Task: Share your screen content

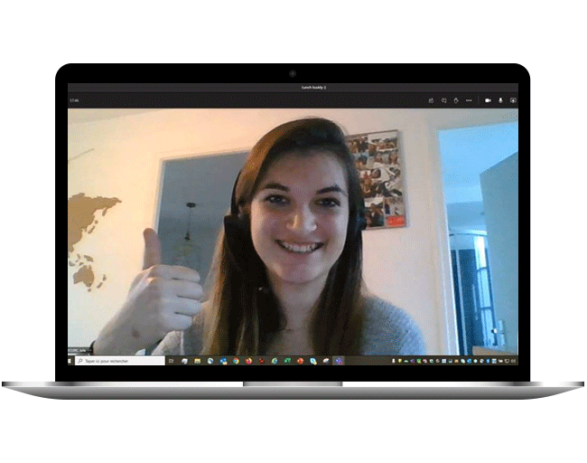Action: (512, 100)
